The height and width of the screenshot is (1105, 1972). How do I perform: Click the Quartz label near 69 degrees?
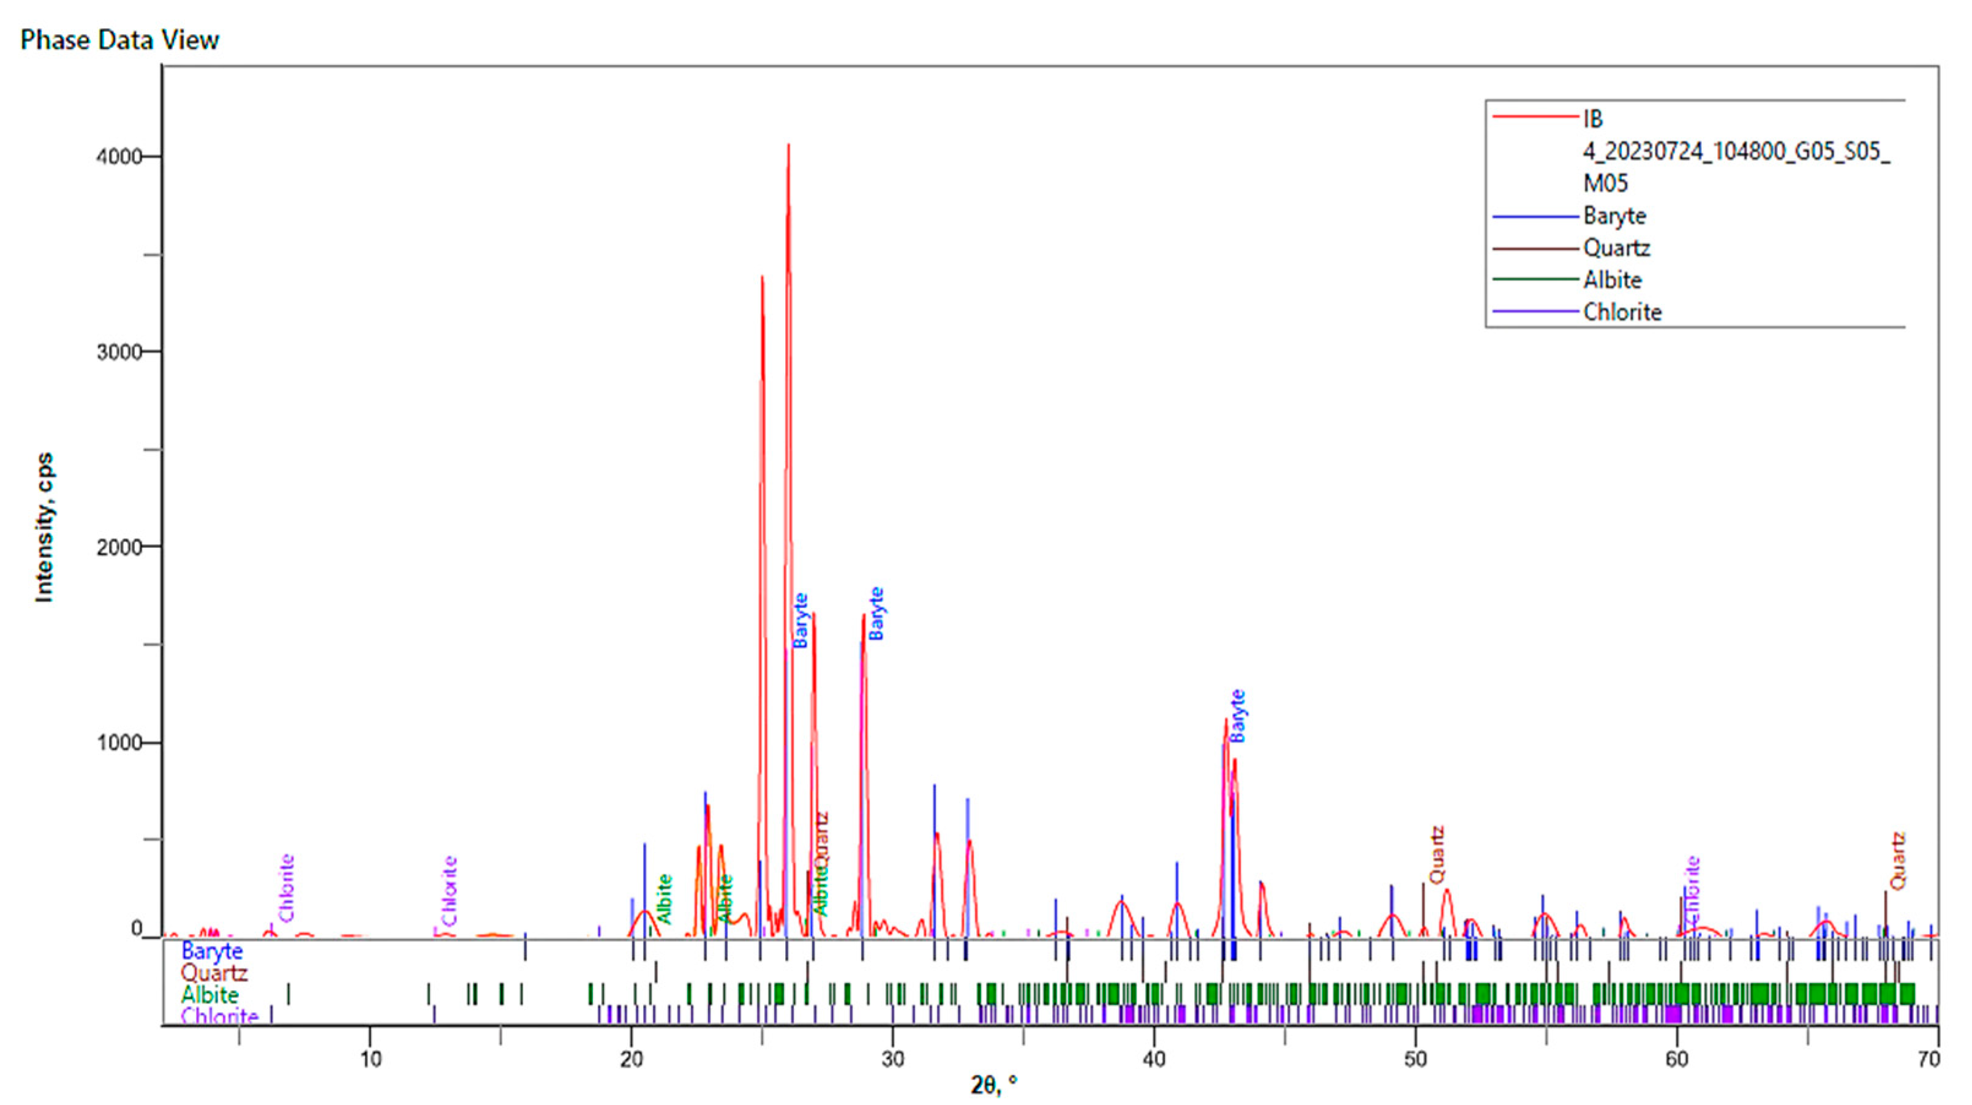[x=1897, y=861]
